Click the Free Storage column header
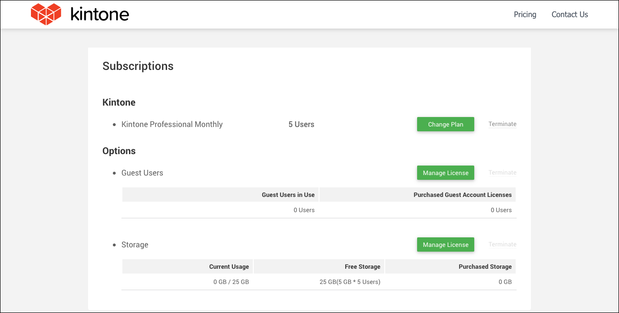The image size is (619, 313). click(362, 266)
